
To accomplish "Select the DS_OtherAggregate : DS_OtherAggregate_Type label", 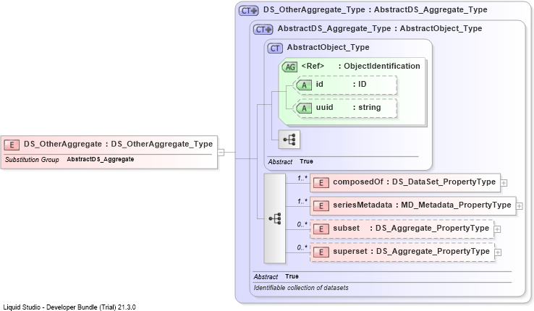I will click(118, 144).
